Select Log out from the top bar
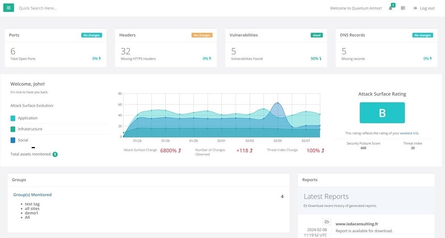 [x=427, y=8]
